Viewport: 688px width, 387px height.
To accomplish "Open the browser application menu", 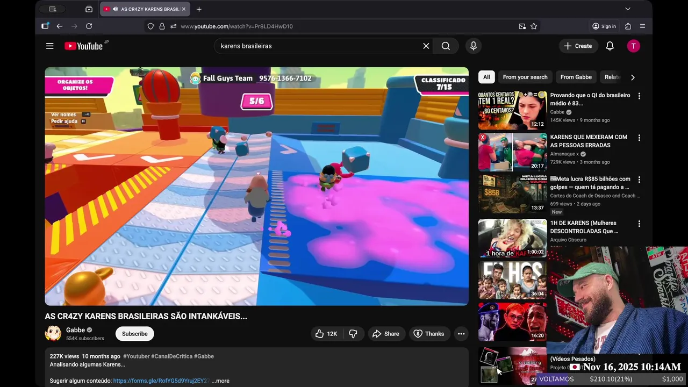I will (642, 26).
